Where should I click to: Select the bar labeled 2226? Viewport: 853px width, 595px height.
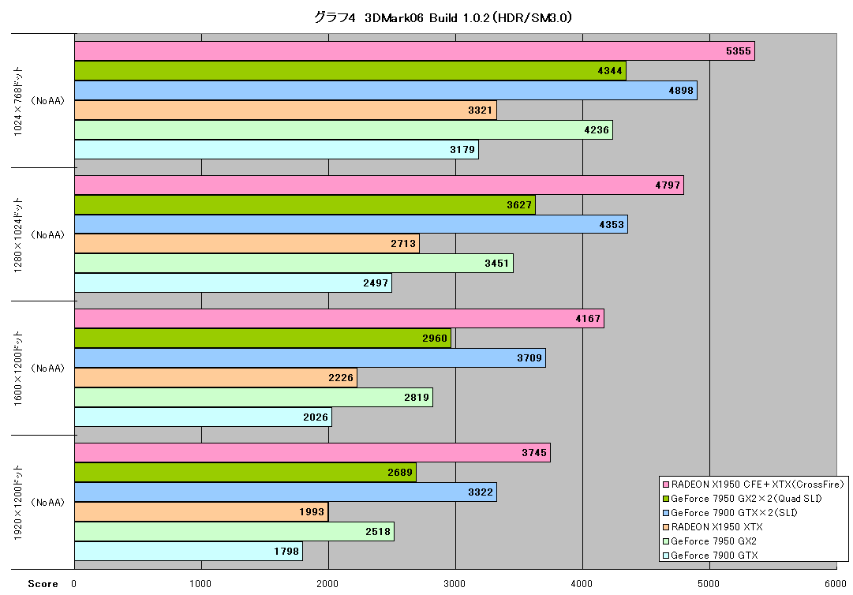pyautogui.click(x=216, y=377)
